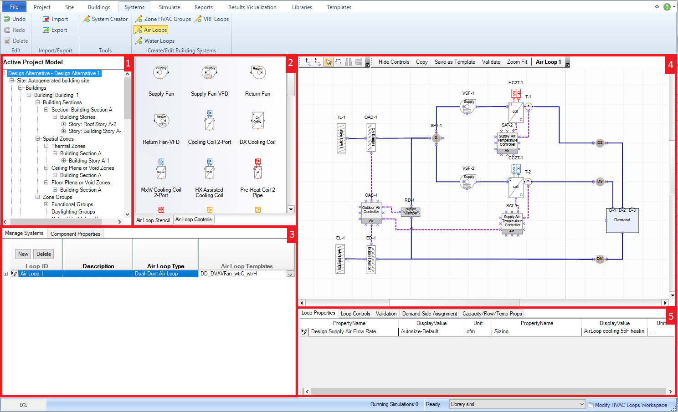Click the Design Supply Air Flow Rate value cell
The width and height of the screenshot is (678, 412).
[430, 331]
